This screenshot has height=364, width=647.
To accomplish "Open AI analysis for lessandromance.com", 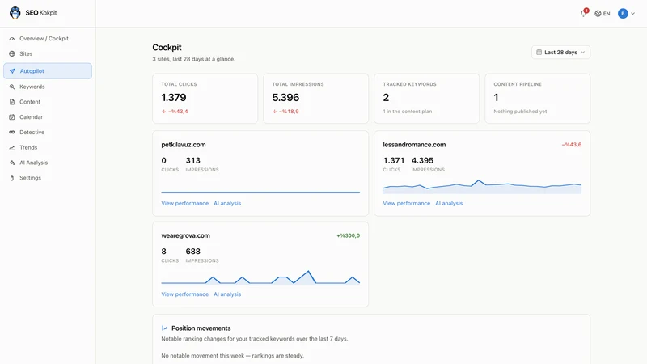I will pos(449,204).
